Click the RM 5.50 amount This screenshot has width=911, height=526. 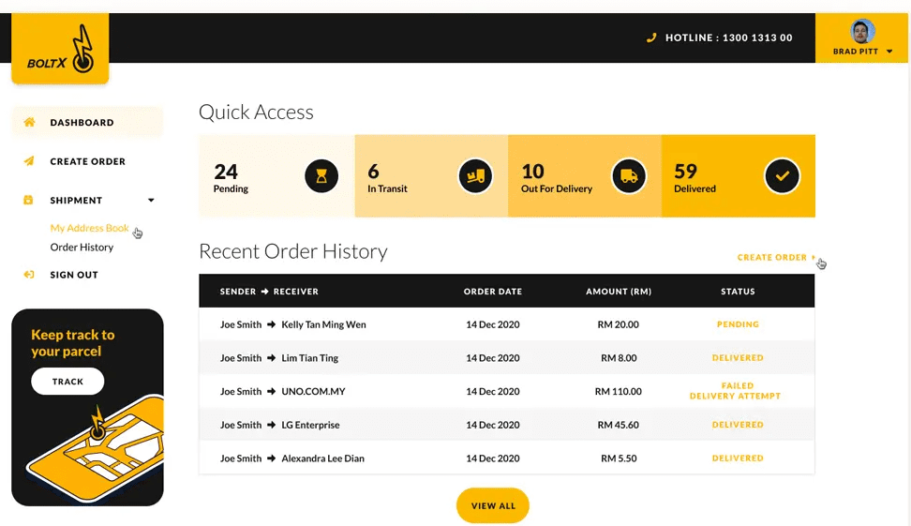point(619,458)
